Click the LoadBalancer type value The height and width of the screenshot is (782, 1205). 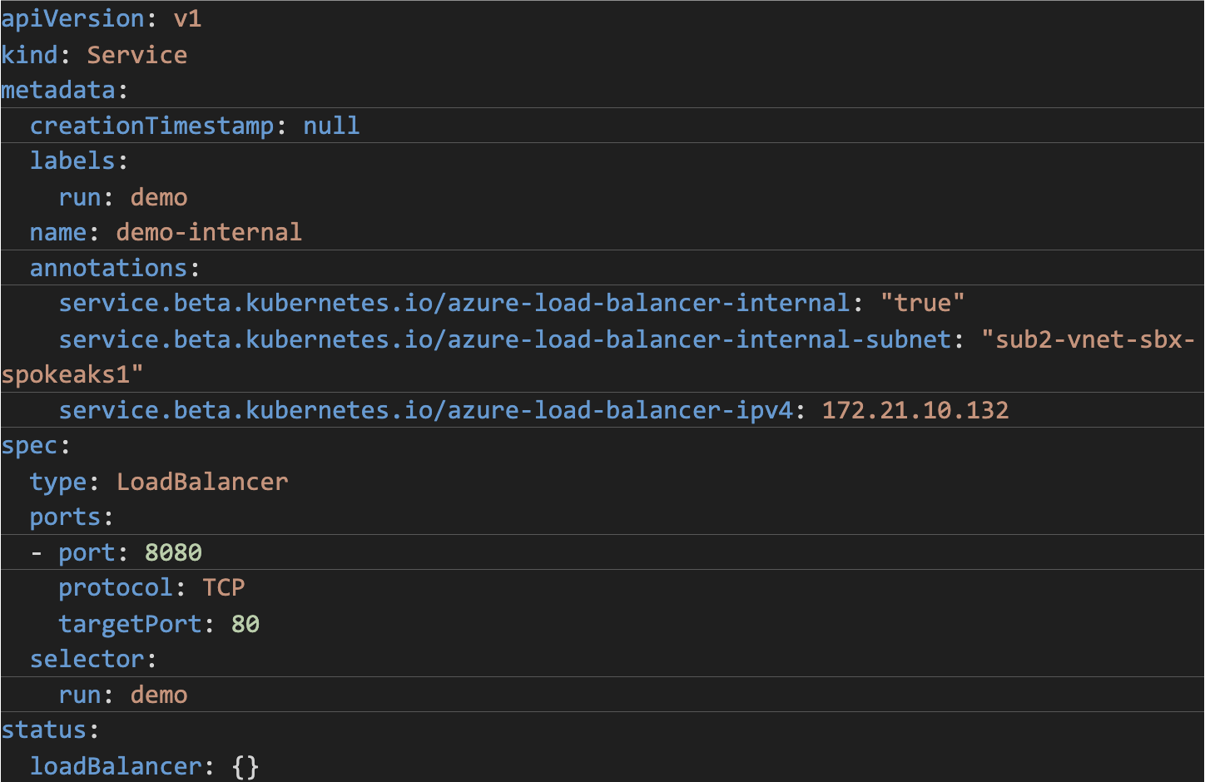pos(201,482)
